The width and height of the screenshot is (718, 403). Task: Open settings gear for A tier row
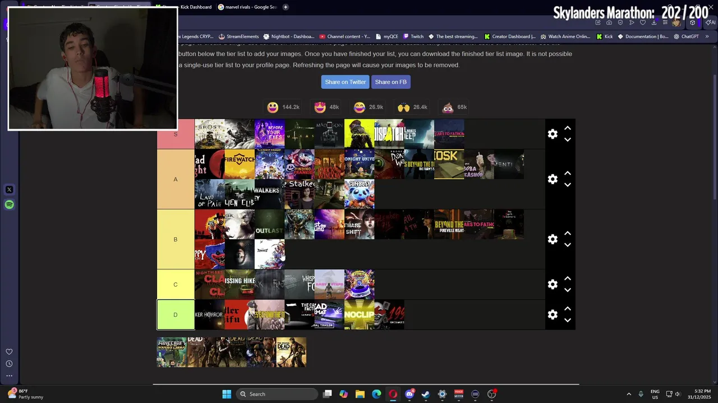pyautogui.click(x=553, y=179)
